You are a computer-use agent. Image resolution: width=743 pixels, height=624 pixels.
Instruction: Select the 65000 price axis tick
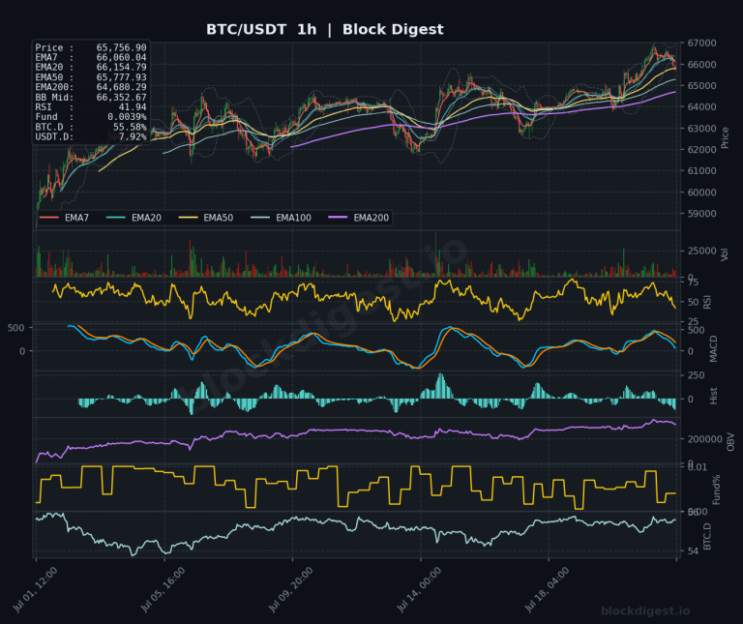click(x=701, y=85)
